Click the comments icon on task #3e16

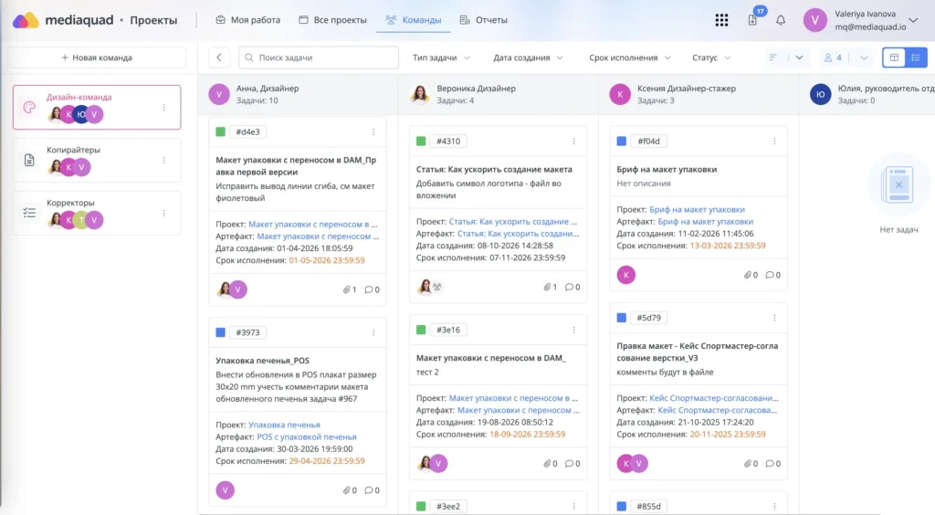[x=569, y=464]
